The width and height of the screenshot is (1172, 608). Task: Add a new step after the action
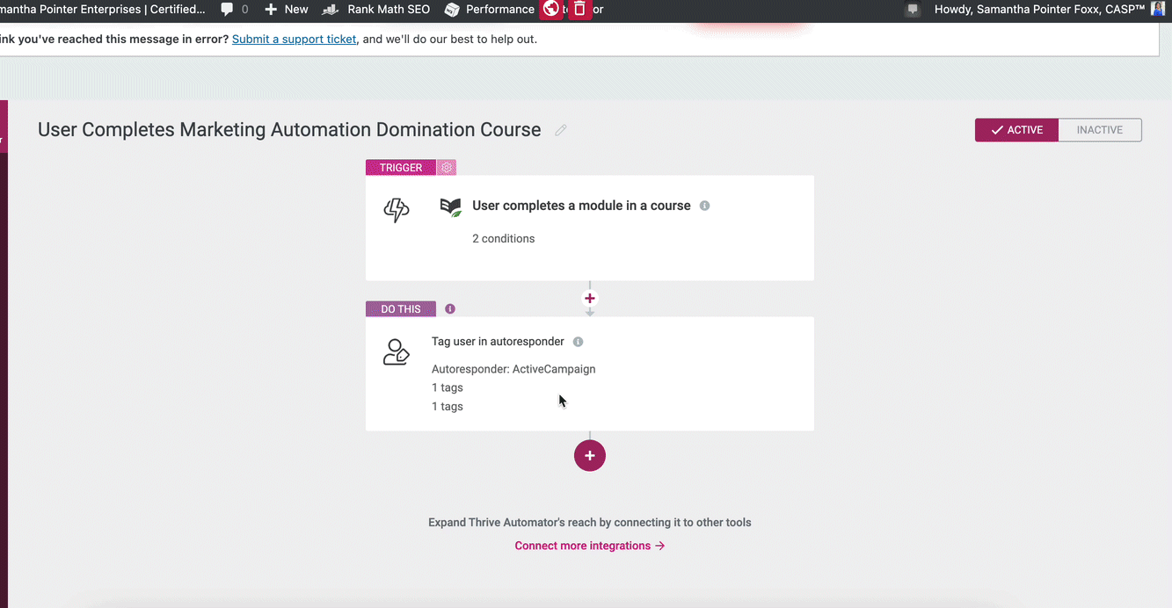[x=590, y=455]
